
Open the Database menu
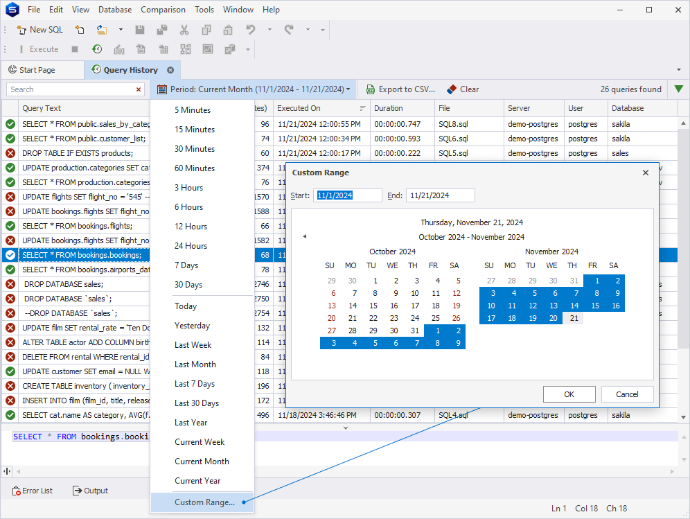[x=115, y=10]
